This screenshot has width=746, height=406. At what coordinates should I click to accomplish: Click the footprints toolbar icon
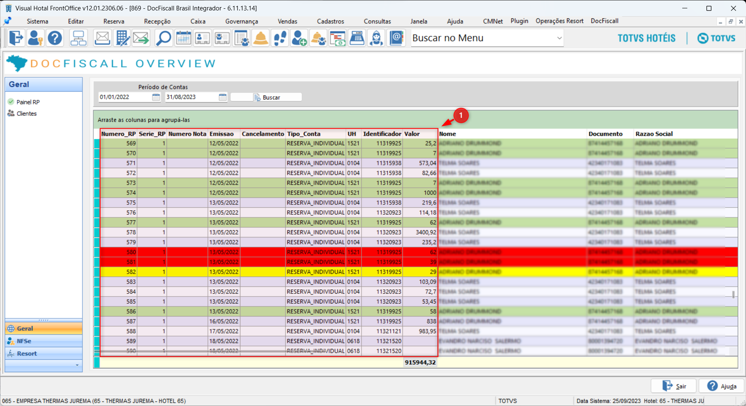pos(280,38)
